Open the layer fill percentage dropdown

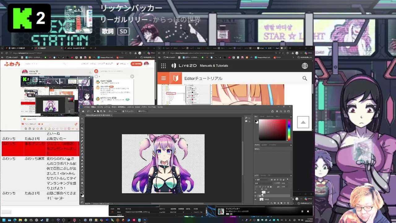tap(287, 187)
